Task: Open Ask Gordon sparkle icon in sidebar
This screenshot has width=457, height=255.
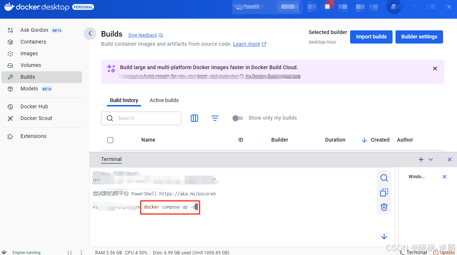Action: coord(10,30)
